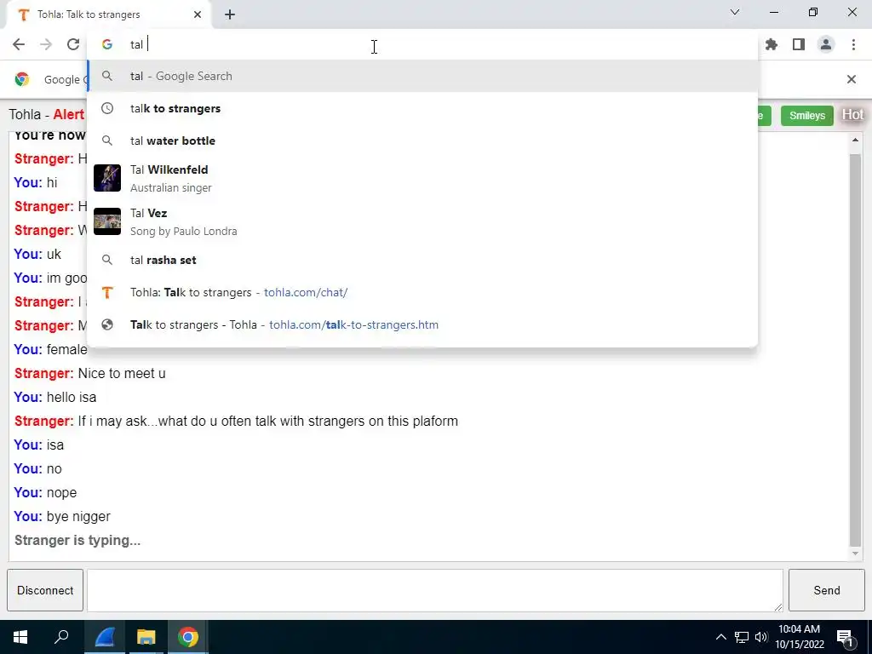Open the clock showing 10:04 AM

[x=799, y=637]
